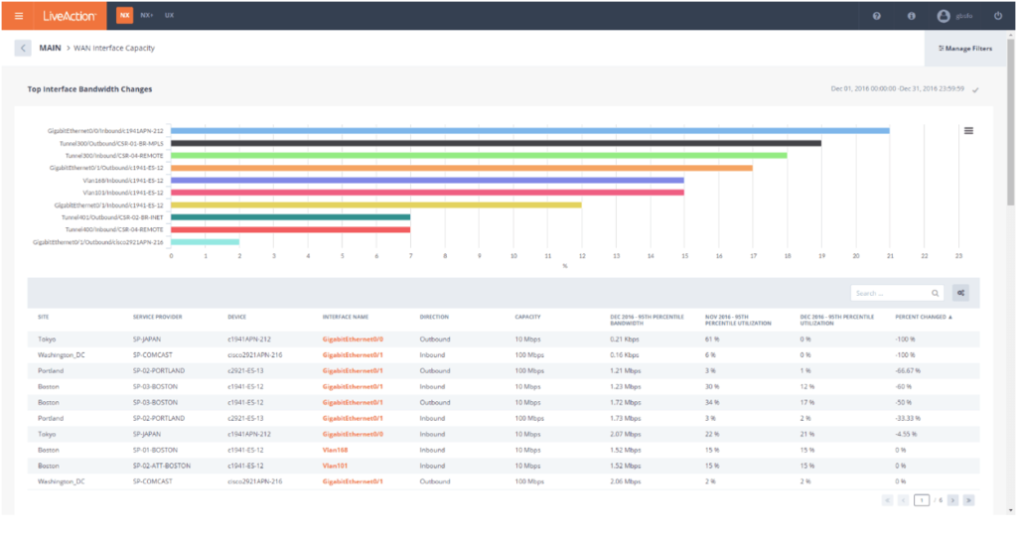Click the power logout icon

coord(997,16)
